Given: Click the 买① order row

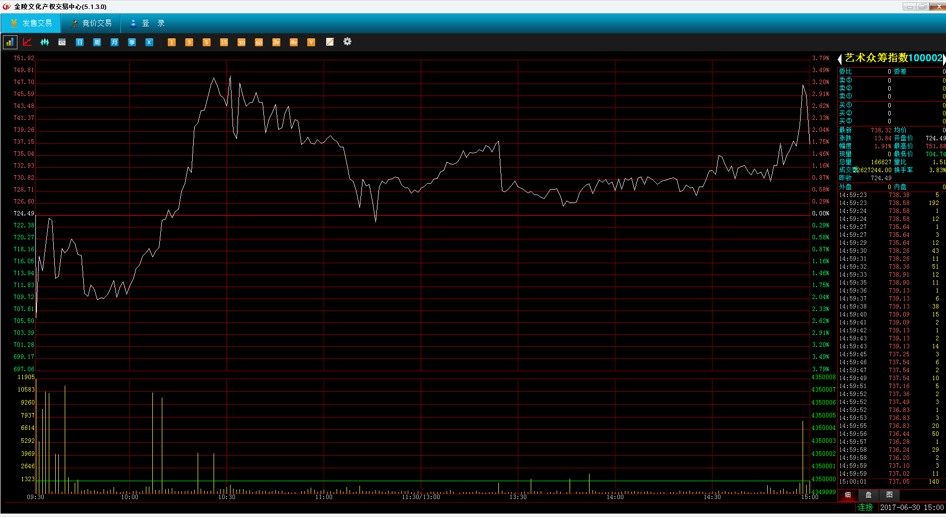Looking at the screenshot, I should (x=892, y=105).
